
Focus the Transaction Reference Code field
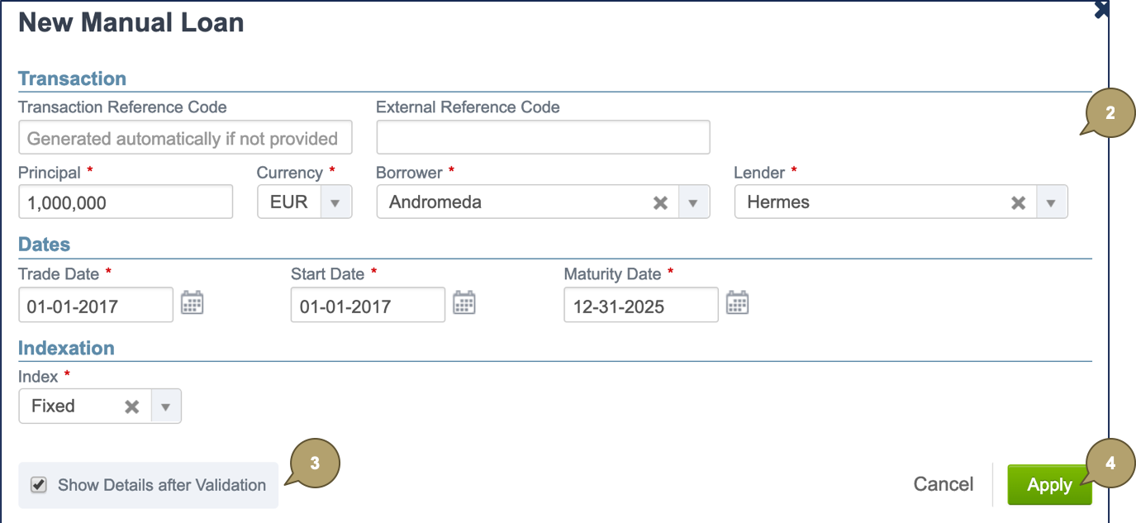tap(185, 138)
